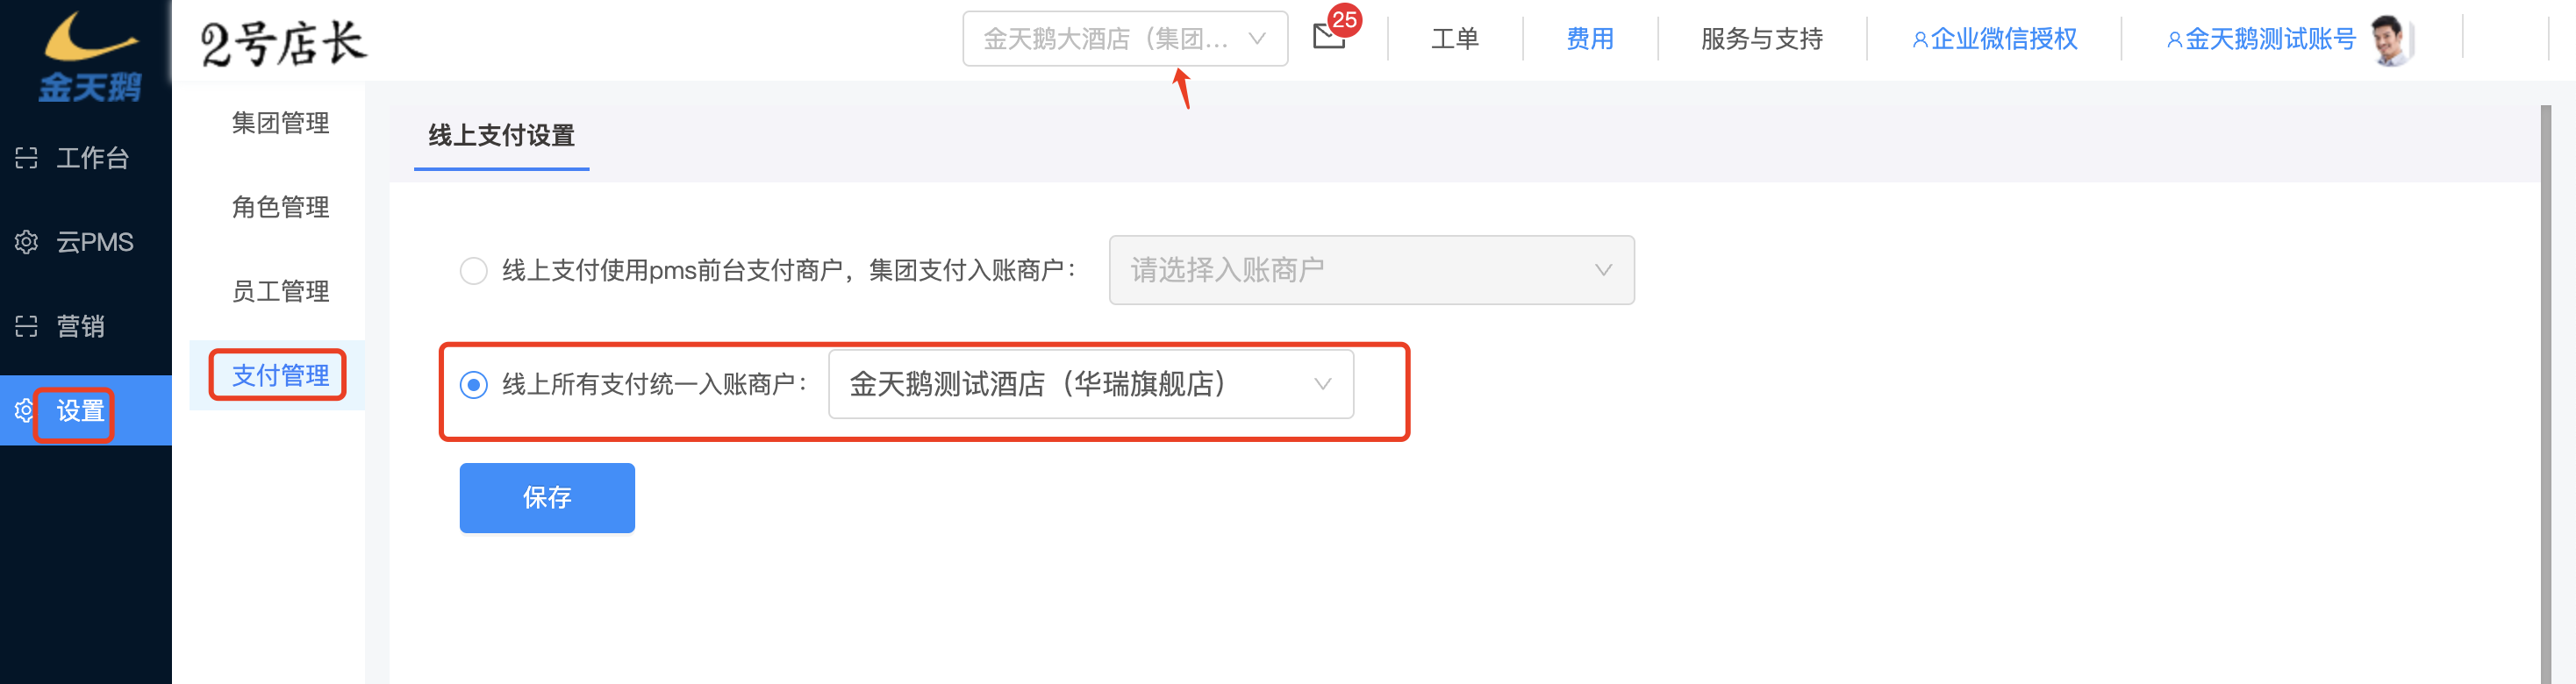Select 线上所有支付统一入账商户 radio button
Image resolution: width=2576 pixels, height=684 pixels.
coord(473,384)
